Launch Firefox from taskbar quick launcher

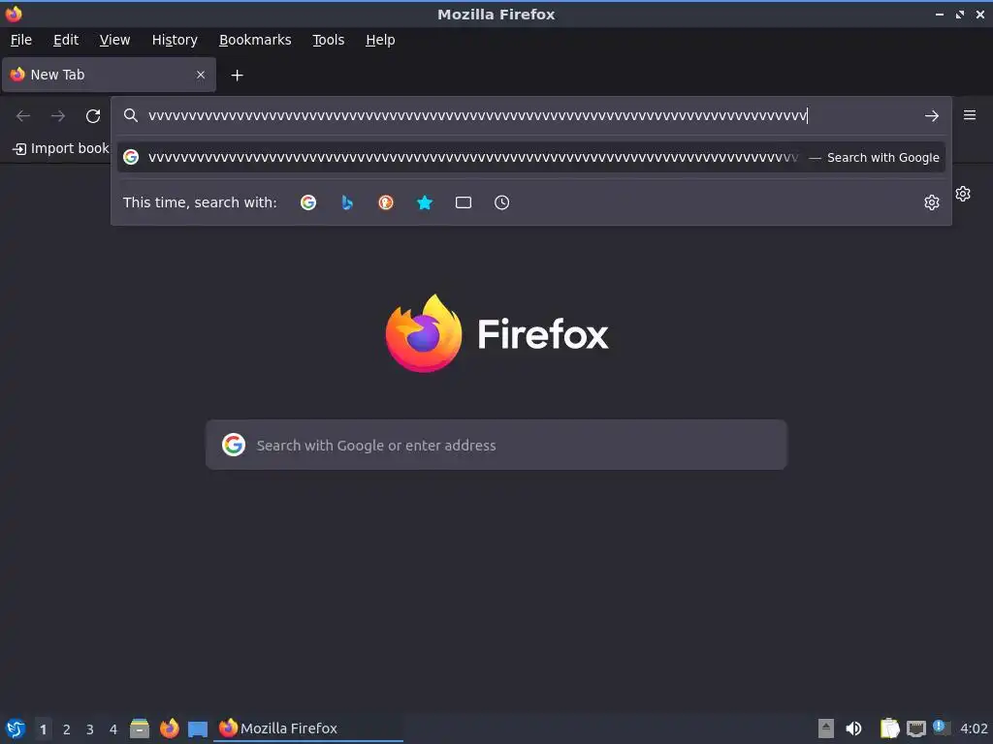(x=169, y=728)
